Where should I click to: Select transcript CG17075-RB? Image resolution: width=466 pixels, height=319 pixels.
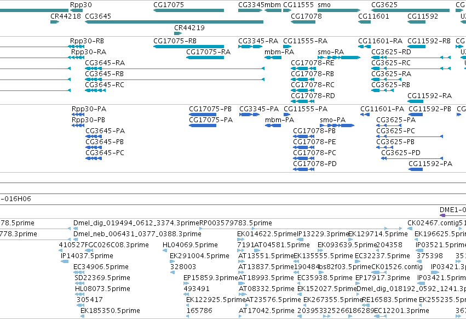pos(189,47)
